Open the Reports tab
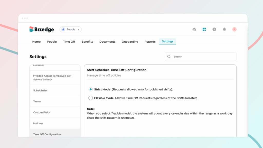Screen dimensions: 263x148 pos(150,42)
